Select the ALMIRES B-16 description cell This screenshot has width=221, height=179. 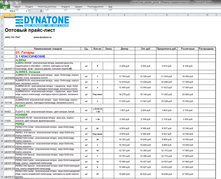pyautogui.click(x=48, y=76)
